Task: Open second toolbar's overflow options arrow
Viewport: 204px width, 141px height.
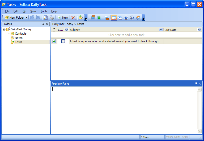Action: (x=144, y=18)
